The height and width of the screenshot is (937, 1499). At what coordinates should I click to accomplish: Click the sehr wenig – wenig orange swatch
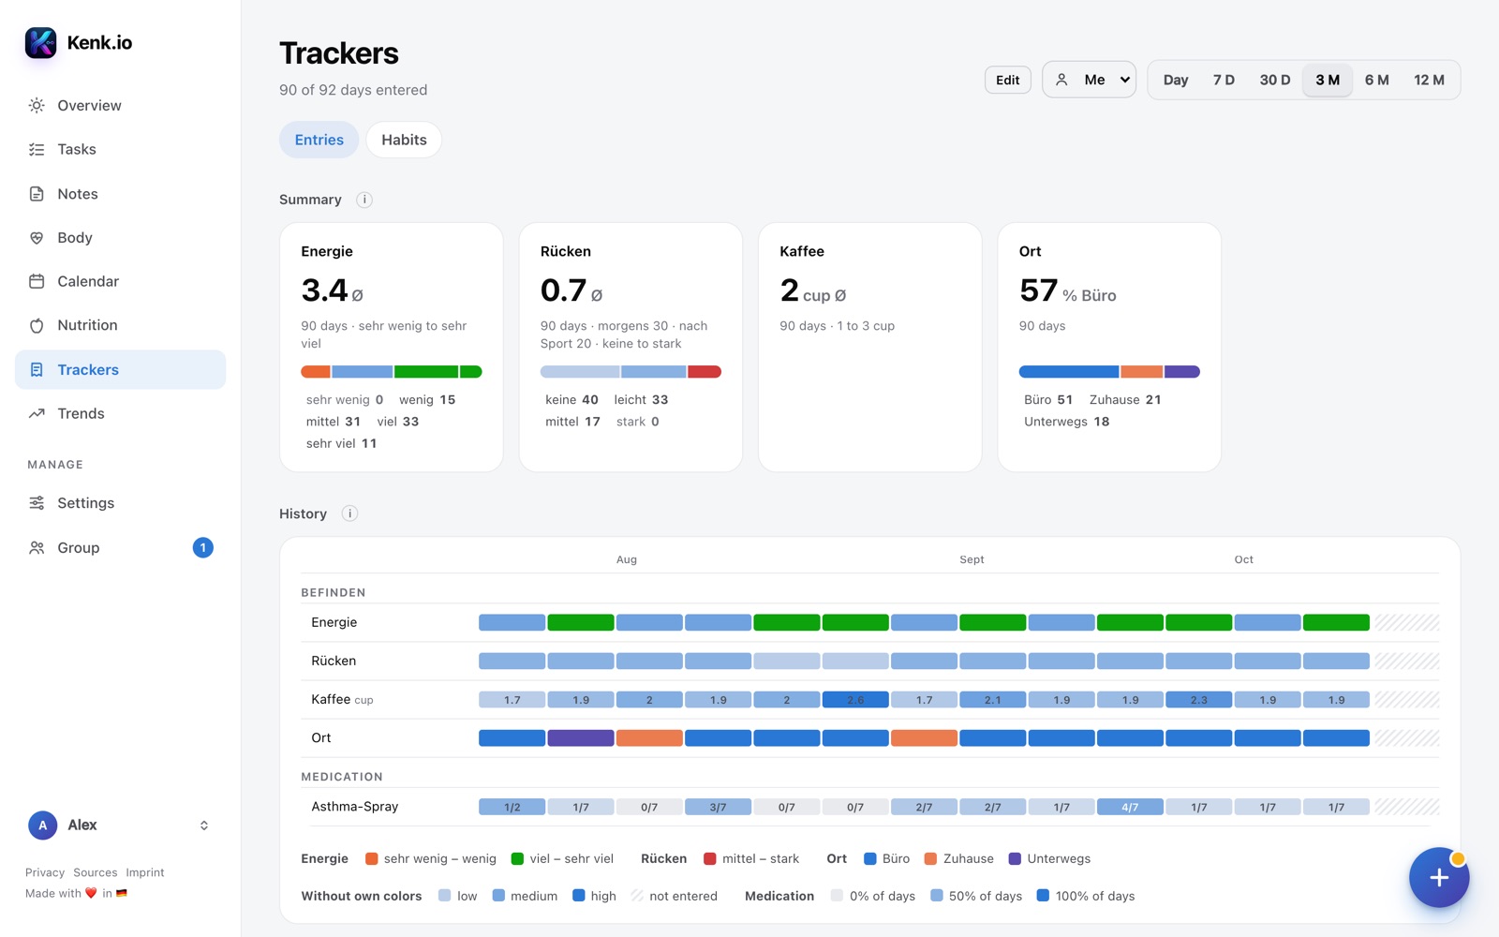tap(371, 858)
